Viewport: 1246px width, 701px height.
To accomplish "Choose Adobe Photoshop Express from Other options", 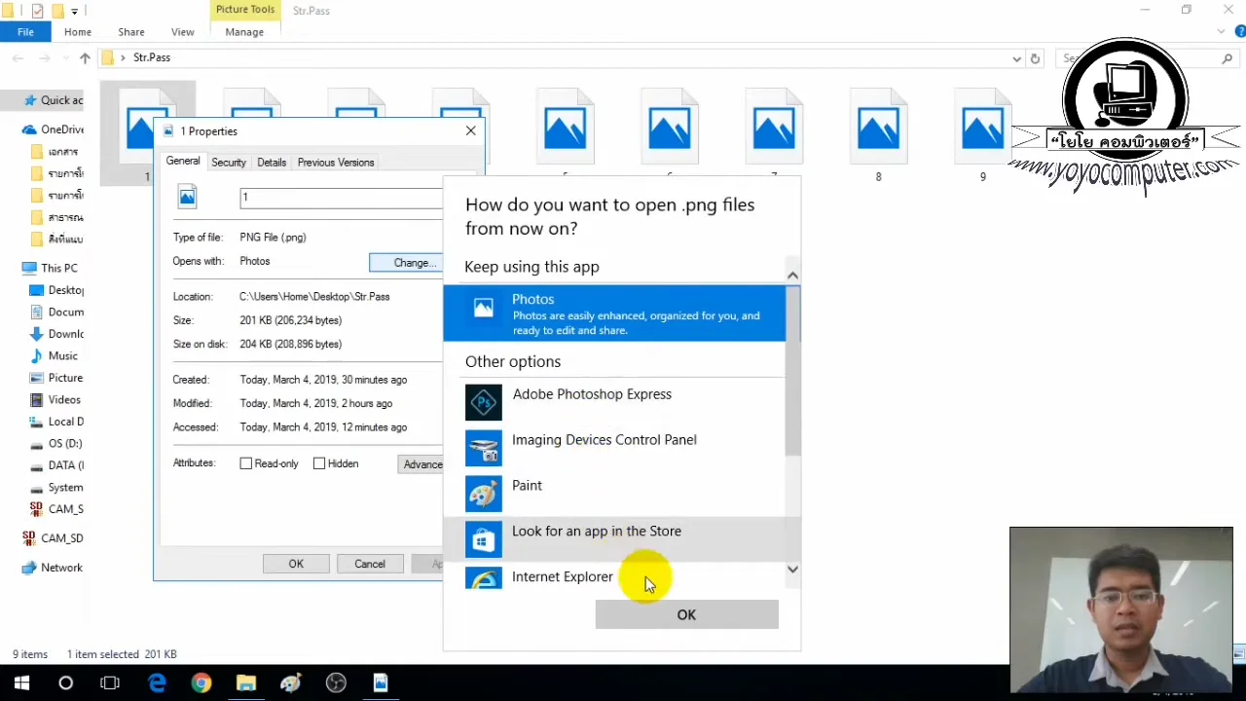I will (592, 393).
